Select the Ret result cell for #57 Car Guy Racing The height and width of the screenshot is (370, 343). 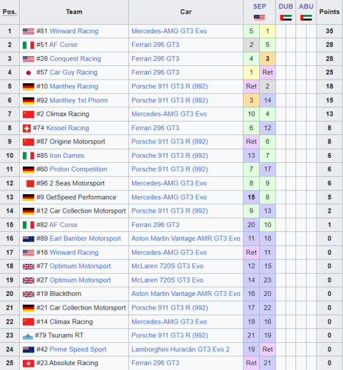(268, 72)
